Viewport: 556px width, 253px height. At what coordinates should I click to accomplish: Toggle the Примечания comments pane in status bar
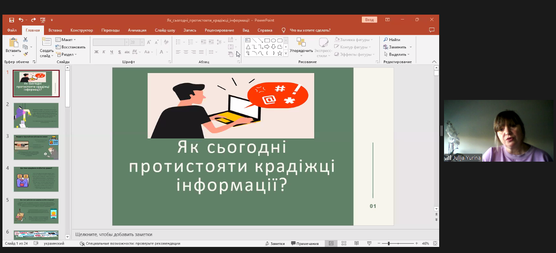(x=305, y=243)
